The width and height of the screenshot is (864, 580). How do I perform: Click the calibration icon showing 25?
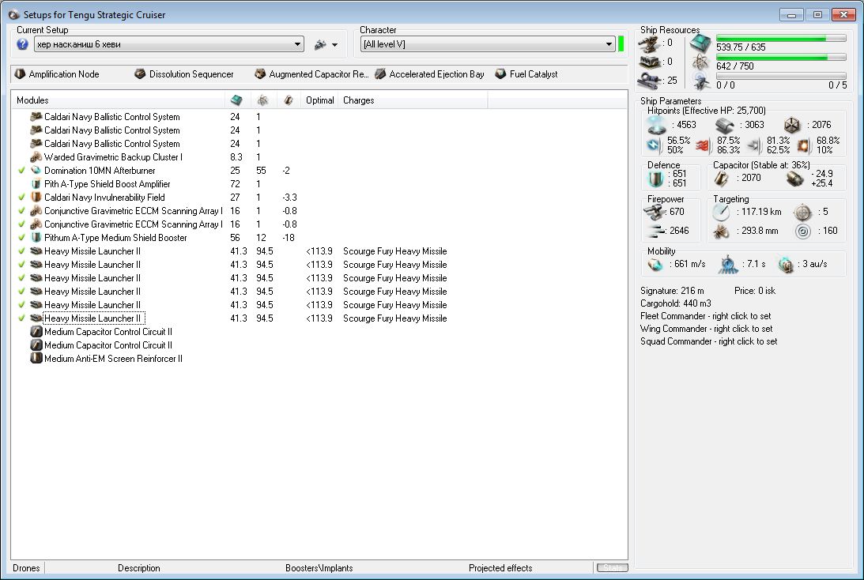(649, 81)
